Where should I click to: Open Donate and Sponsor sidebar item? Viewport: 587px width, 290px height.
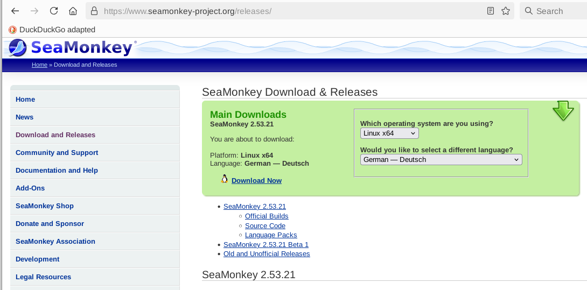tap(95, 224)
